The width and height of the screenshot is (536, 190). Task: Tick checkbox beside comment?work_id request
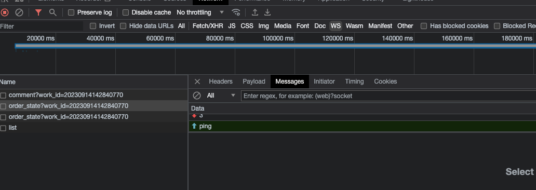[4, 96]
